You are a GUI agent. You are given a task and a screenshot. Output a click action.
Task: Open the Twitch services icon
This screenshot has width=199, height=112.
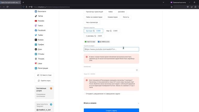point(36,26)
